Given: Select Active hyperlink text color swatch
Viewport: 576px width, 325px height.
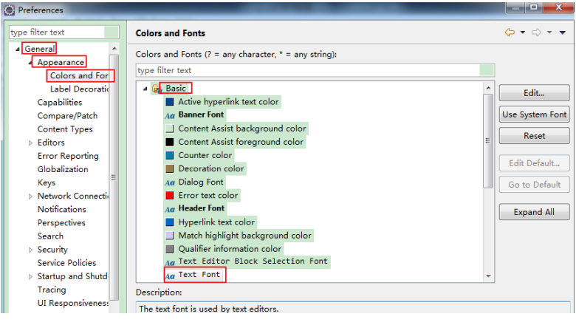Looking at the screenshot, I should coord(169,102).
